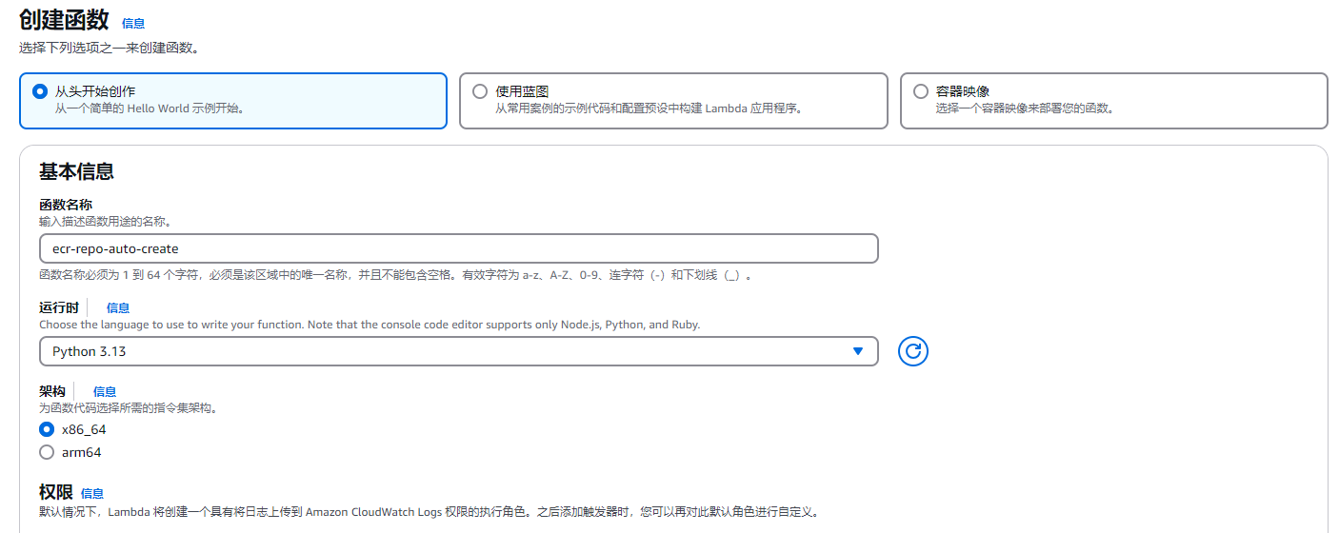1339x533 pixels.
Task: Choose the arm64 architecture radio button
Action: pos(47,452)
